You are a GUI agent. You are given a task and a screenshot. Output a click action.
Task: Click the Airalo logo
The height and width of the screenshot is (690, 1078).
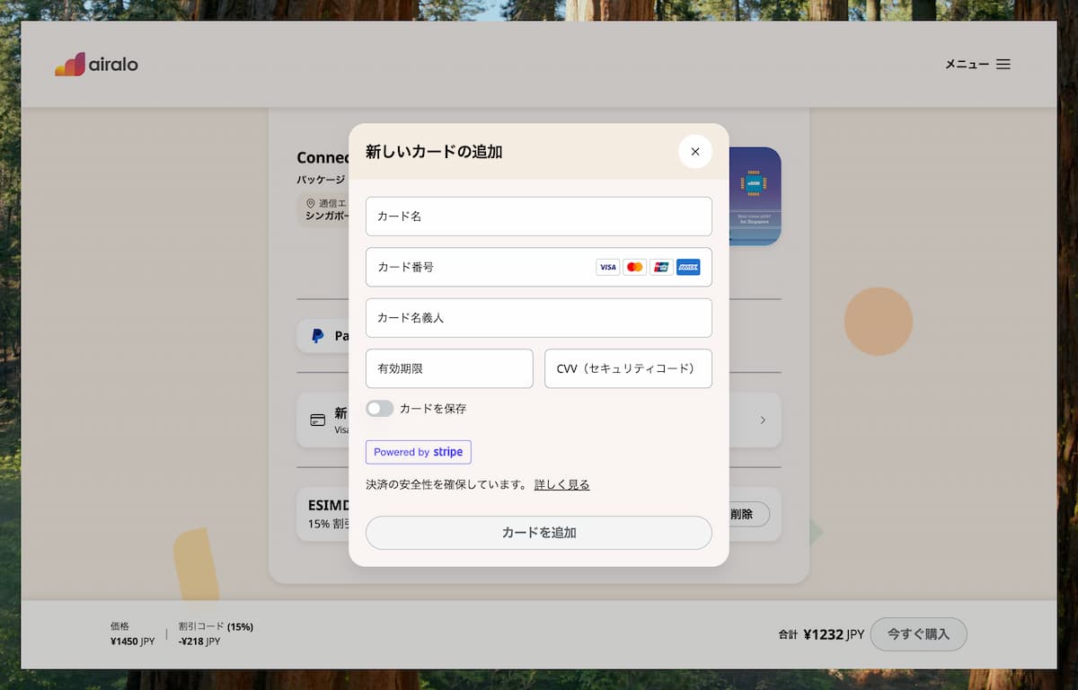(x=96, y=65)
